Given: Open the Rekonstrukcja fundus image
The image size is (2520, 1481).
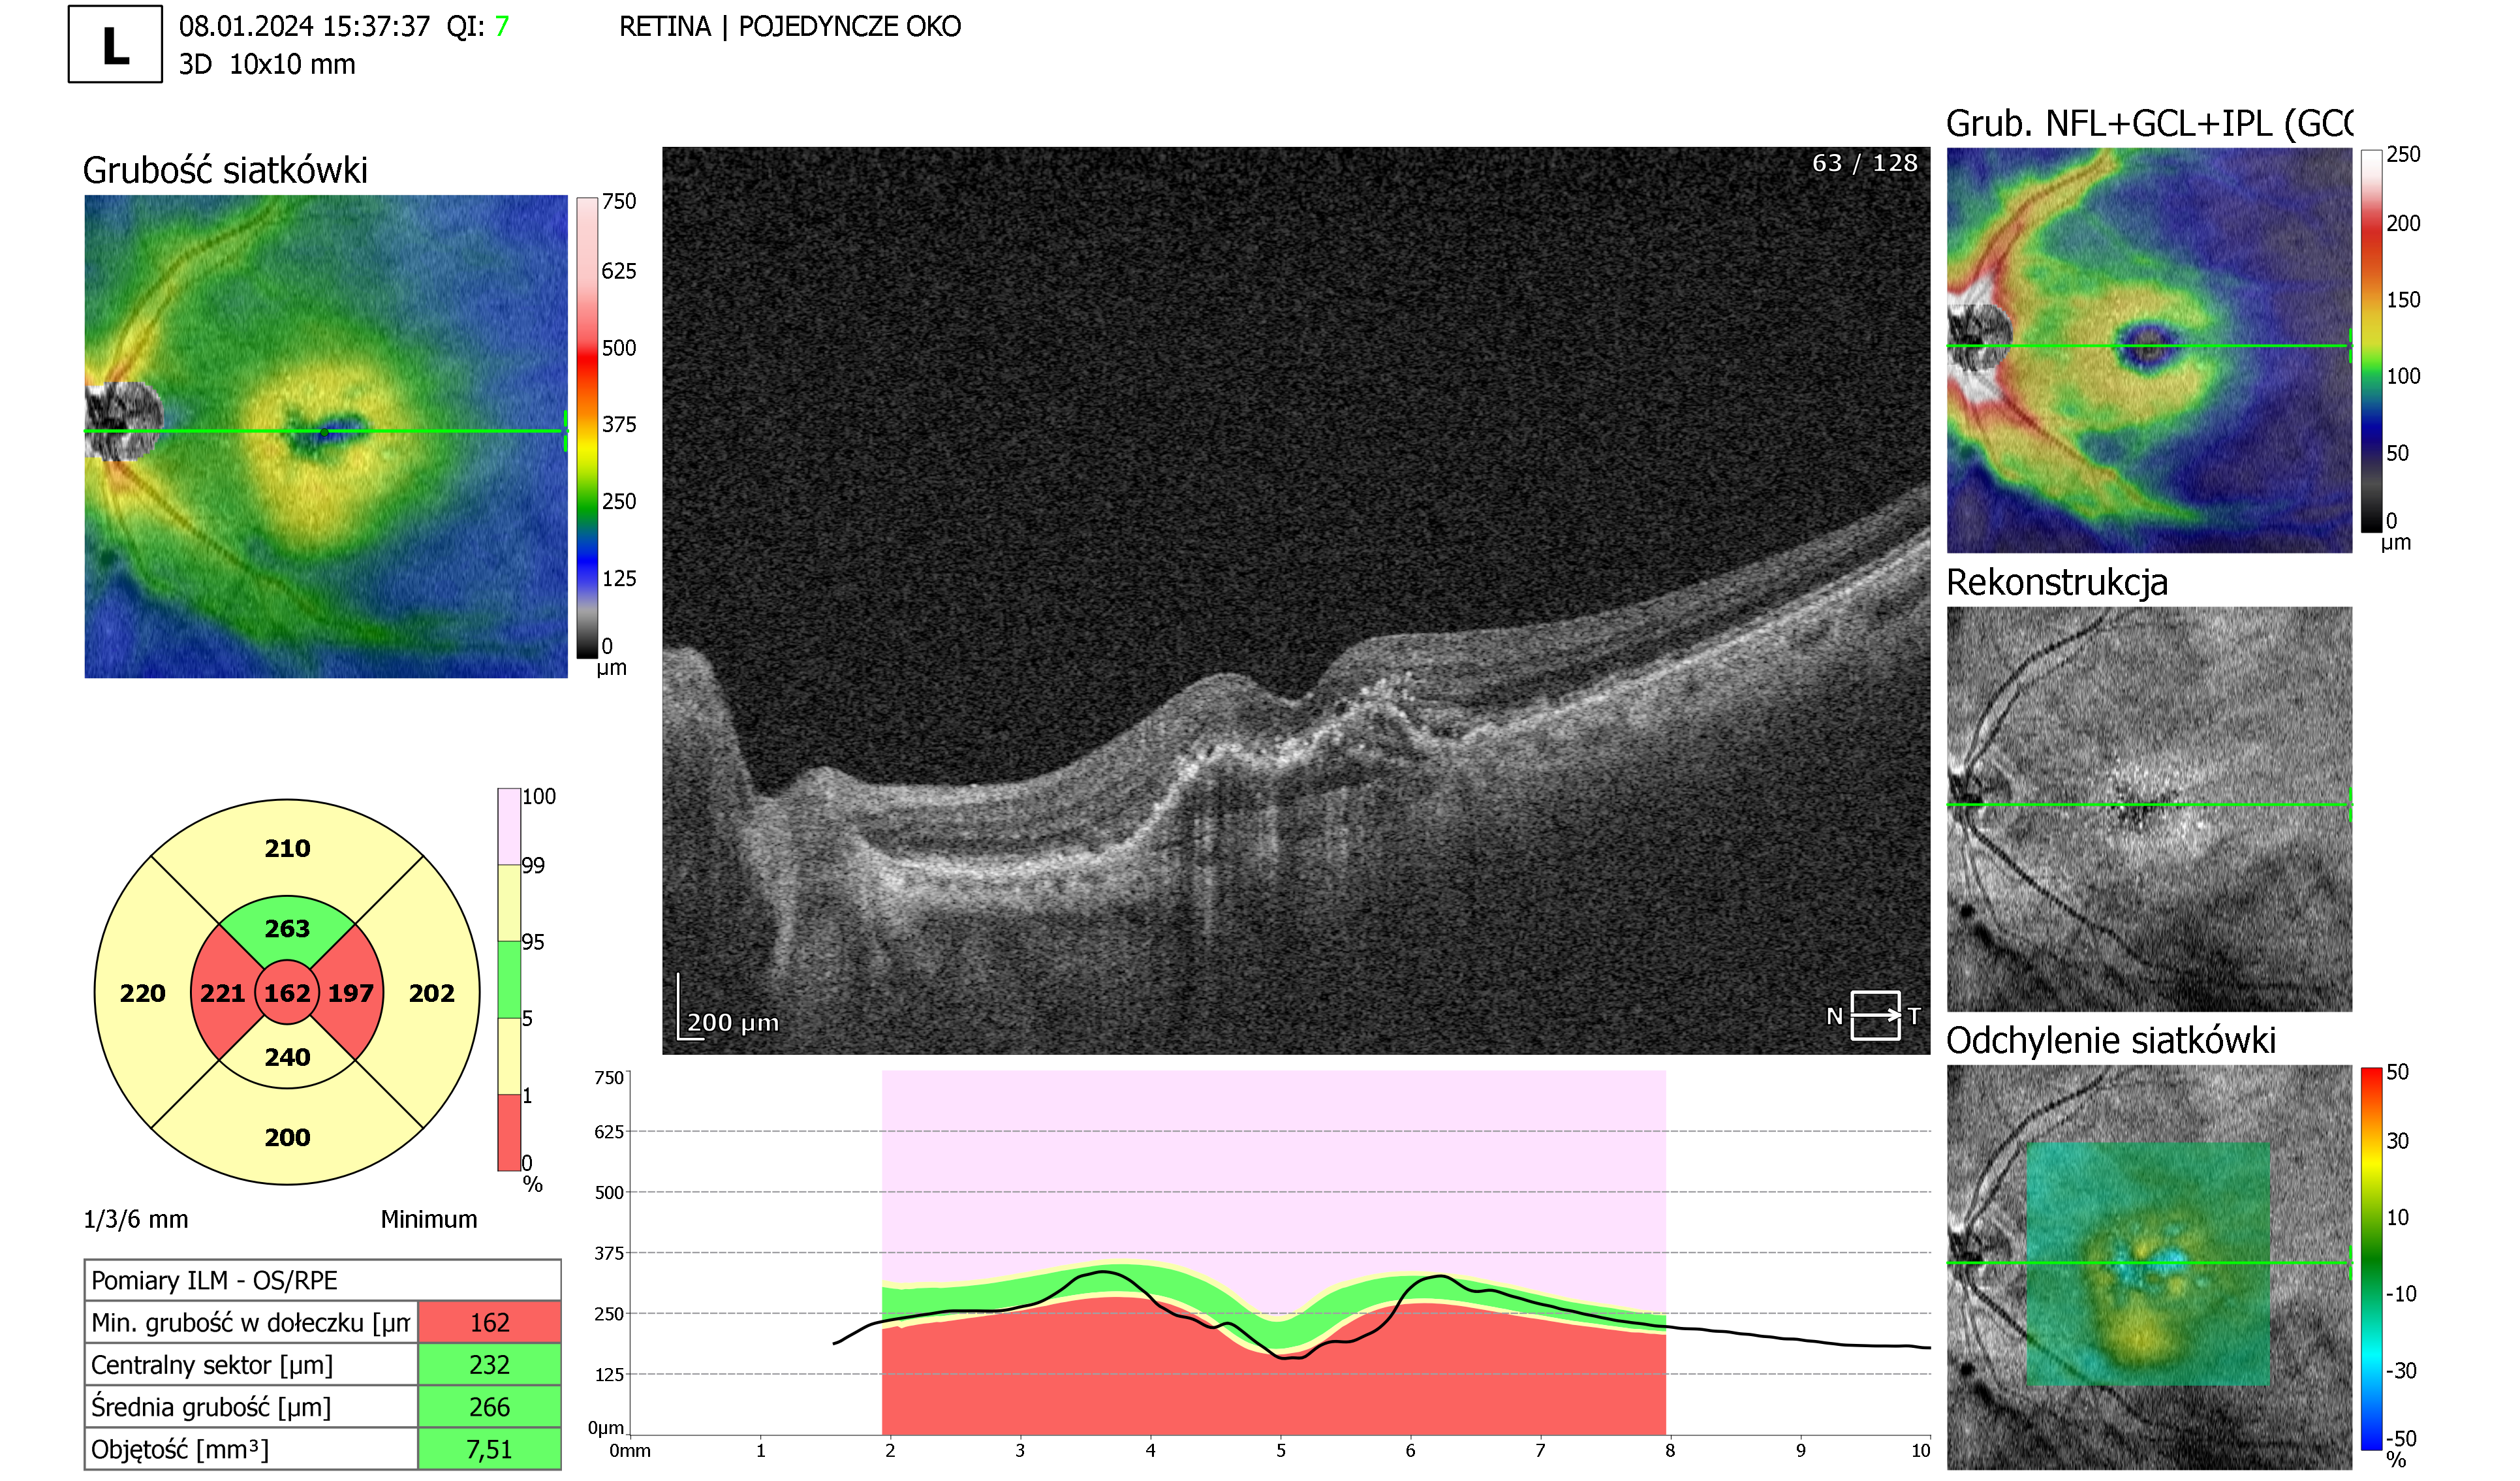Looking at the screenshot, I should pyautogui.click(x=2149, y=809).
